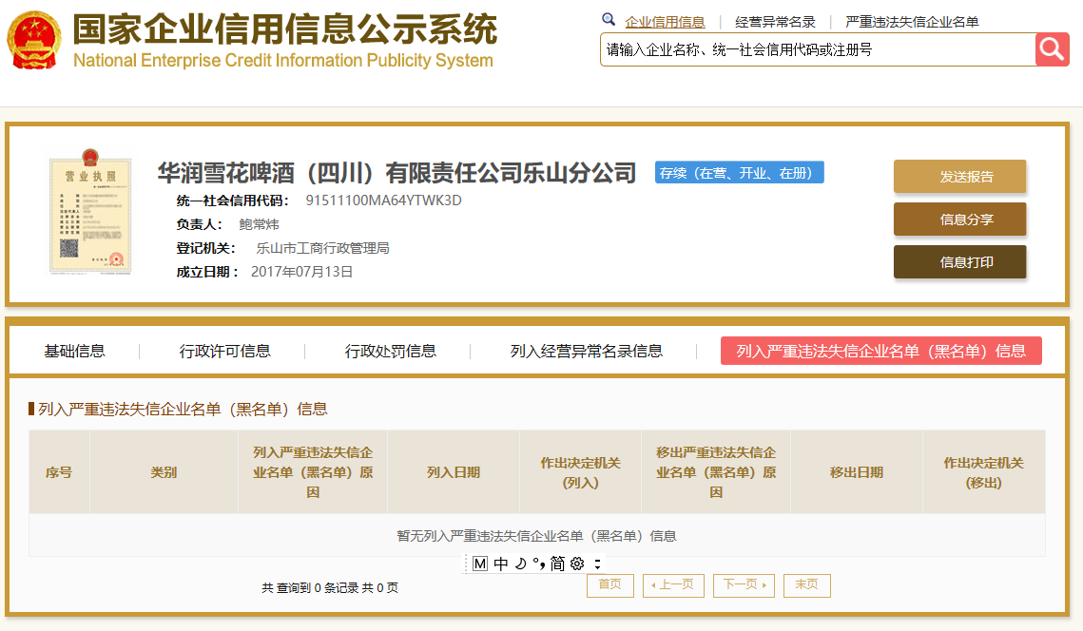Screen dimensions: 1083x631
Task: Open IME settings gear icon
Action: pyautogui.click(x=577, y=564)
